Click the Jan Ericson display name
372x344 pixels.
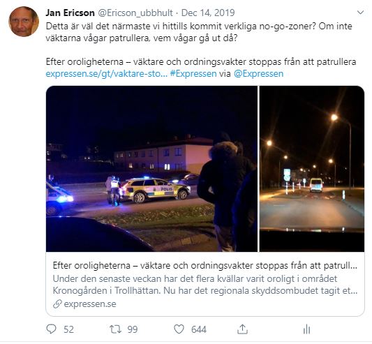tap(70, 13)
